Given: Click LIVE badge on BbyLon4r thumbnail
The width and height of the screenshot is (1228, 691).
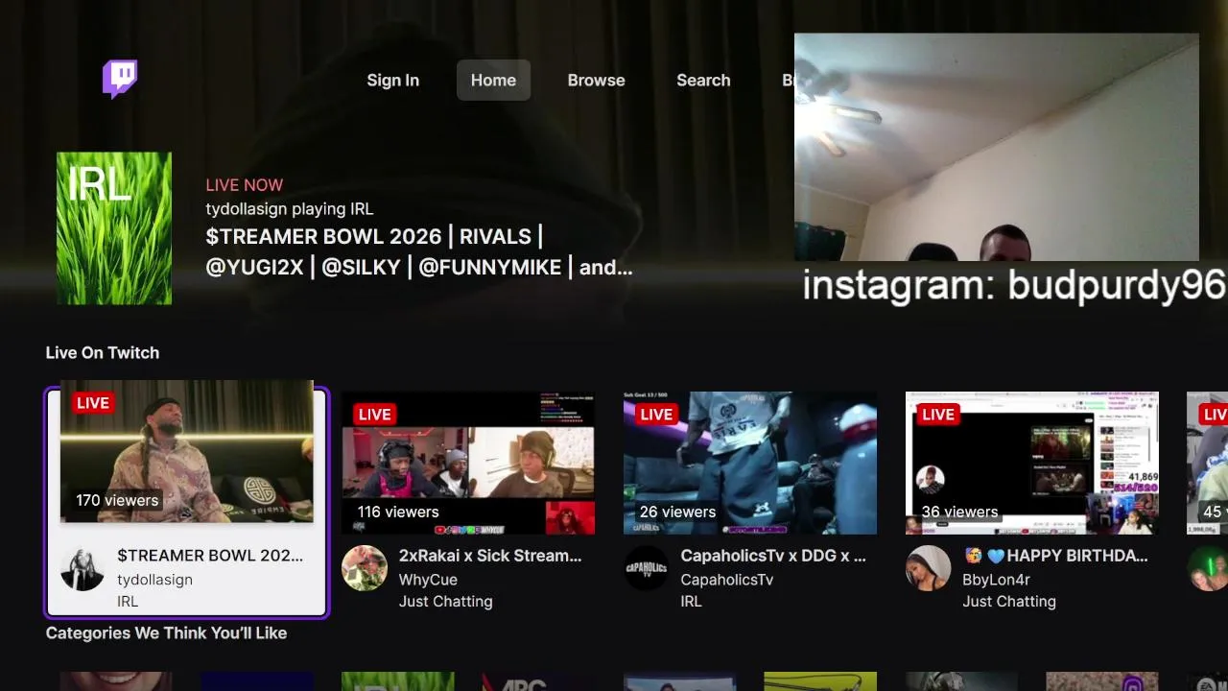Looking at the screenshot, I should pyautogui.click(x=939, y=415).
